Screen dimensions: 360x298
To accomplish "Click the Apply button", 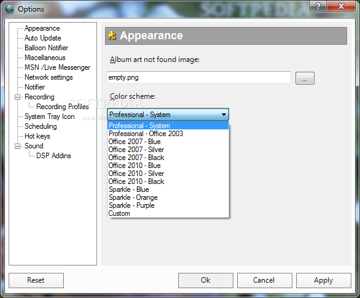I will pyautogui.click(x=324, y=280).
